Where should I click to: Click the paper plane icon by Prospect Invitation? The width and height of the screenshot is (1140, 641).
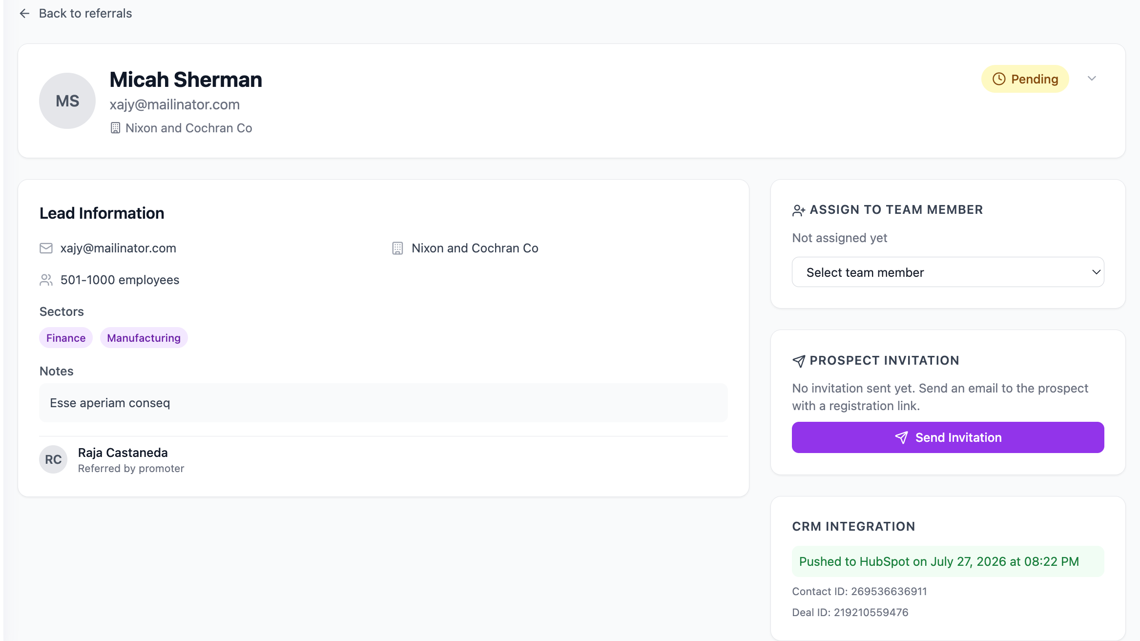click(x=799, y=361)
